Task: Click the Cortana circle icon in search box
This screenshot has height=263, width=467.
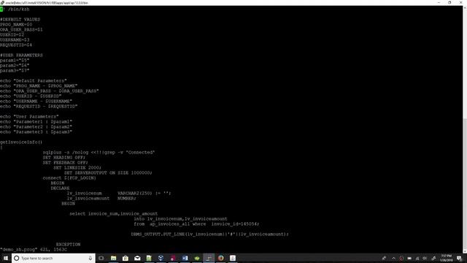Action: tap(16, 258)
